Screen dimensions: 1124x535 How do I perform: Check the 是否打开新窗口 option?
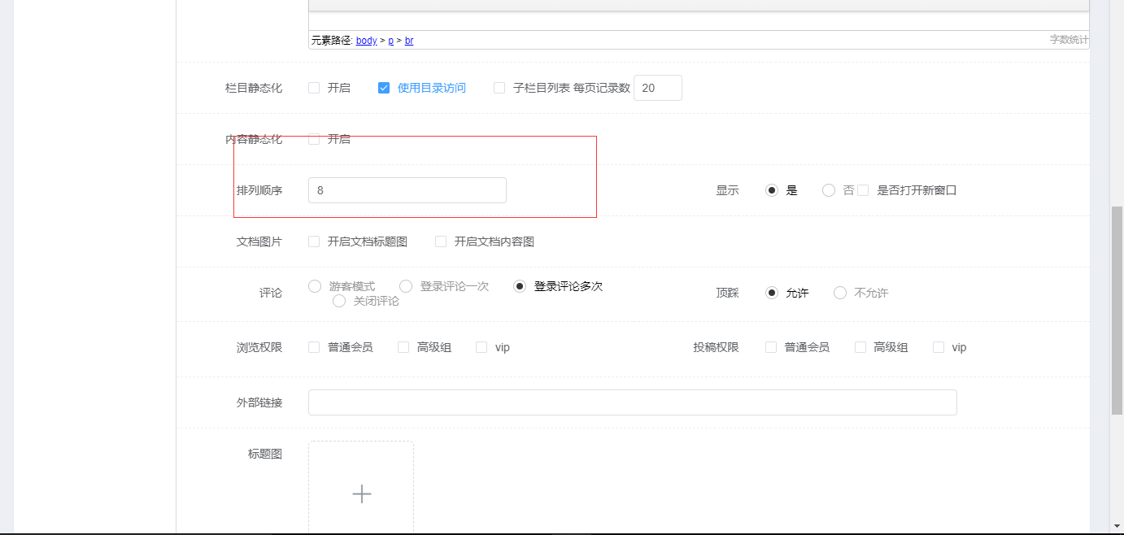(x=863, y=190)
